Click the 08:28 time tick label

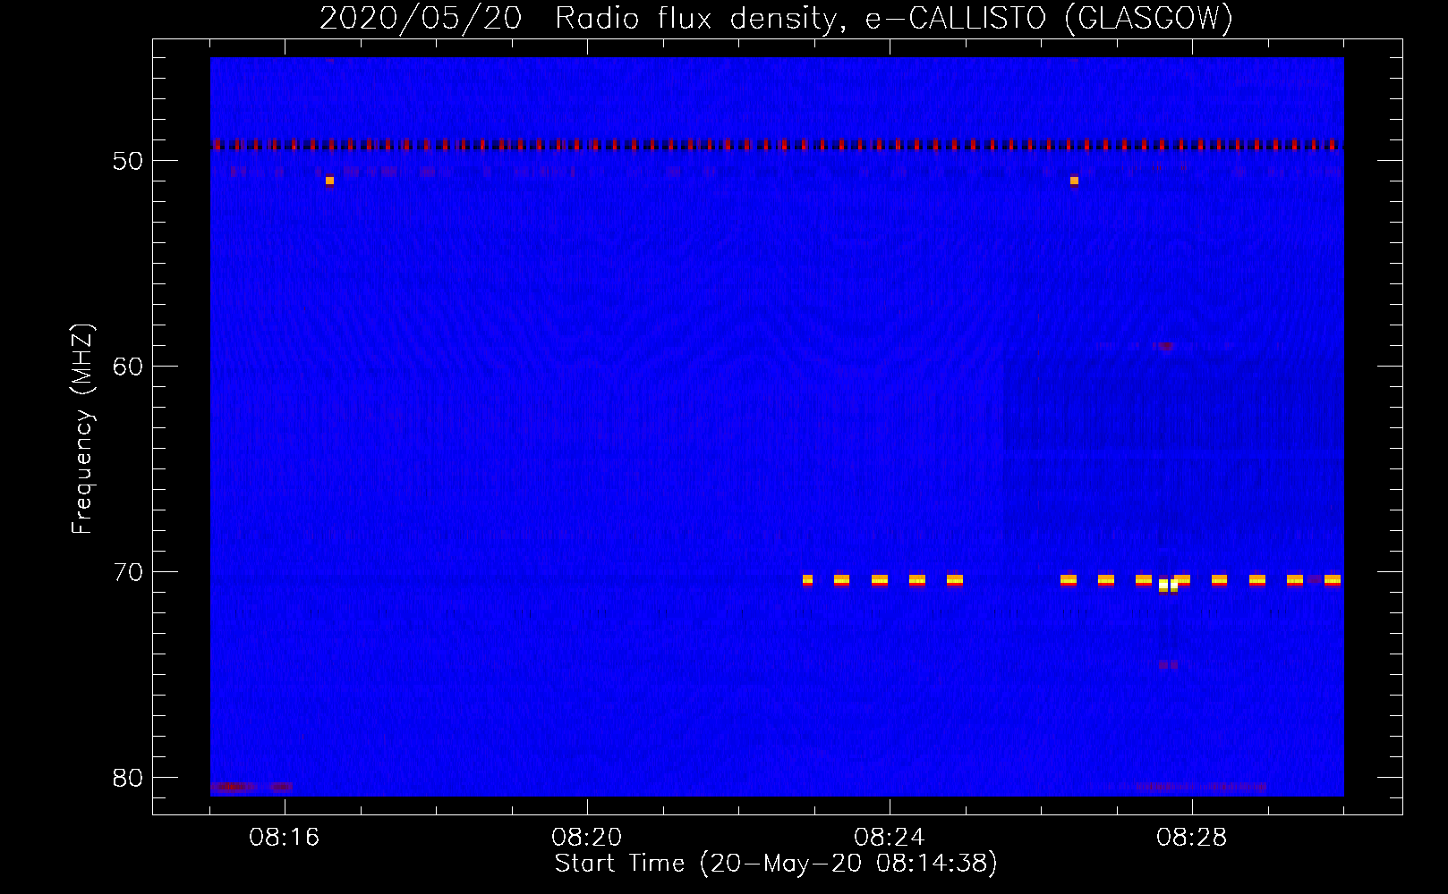point(1192,838)
